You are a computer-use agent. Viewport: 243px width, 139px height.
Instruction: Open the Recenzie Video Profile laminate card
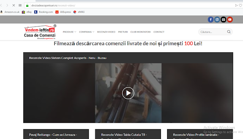coord(200,134)
